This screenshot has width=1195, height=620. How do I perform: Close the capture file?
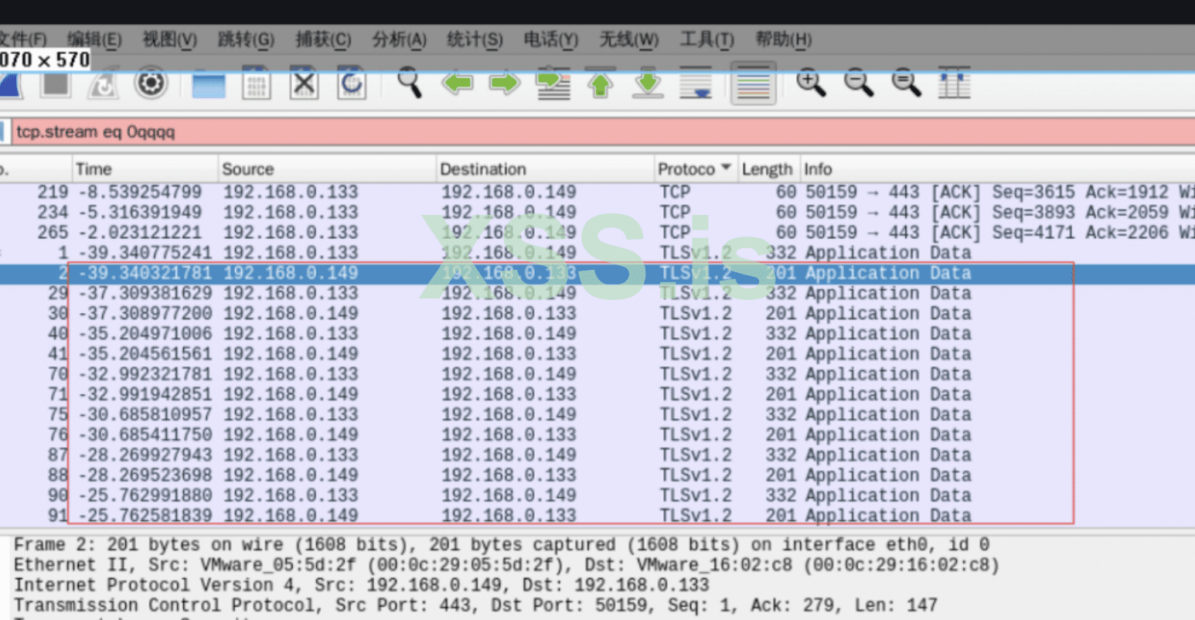coord(304,83)
